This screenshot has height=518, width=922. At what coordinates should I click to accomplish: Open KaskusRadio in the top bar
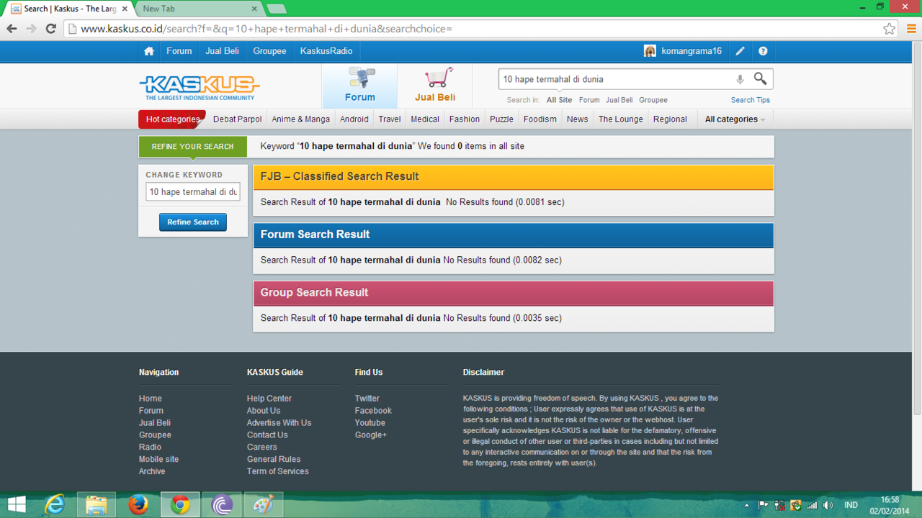click(326, 51)
